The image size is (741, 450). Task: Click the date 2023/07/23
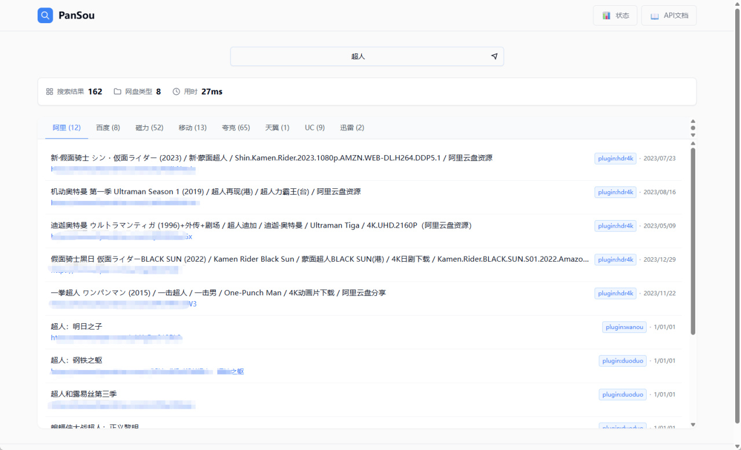coord(659,158)
